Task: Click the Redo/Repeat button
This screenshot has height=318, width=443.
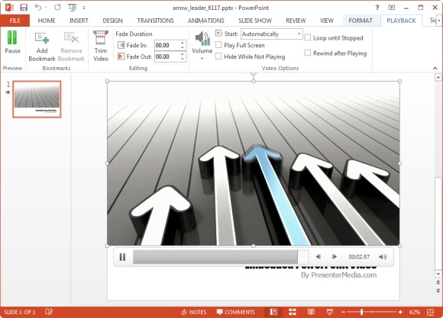Action: click(57, 8)
